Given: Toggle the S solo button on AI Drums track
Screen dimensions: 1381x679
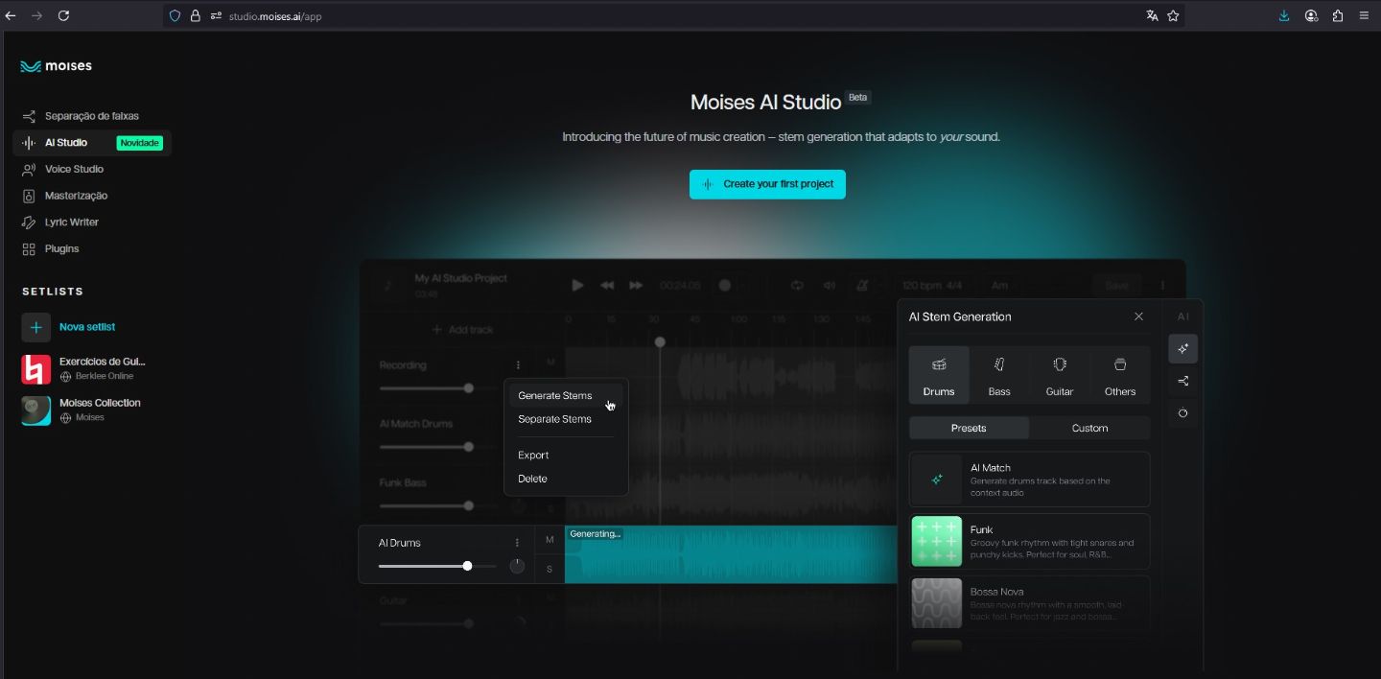Looking at the screenshot, I should click(550, 569).
